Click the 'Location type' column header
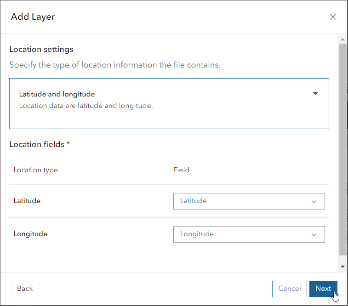The width and height of the screenshot is (348, 306). pyautogui.click(x=36, y=170)
